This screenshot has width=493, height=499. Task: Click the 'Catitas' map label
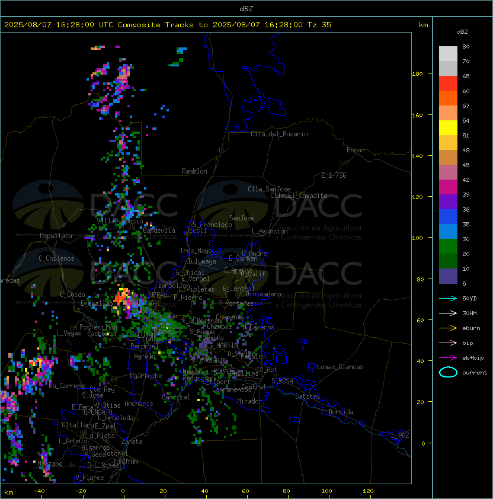pyautogui.click(x=308, y=396)
